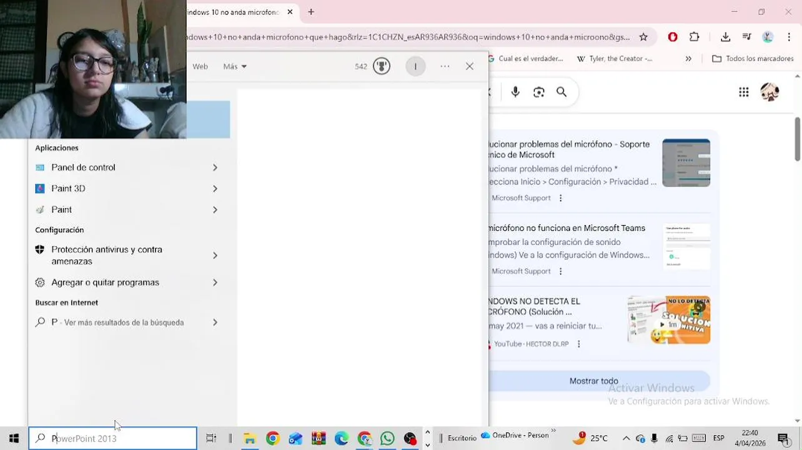Click the red Opera-style extension icon
This screenshot has width=802, height=450.
click(x=673, y=37)
